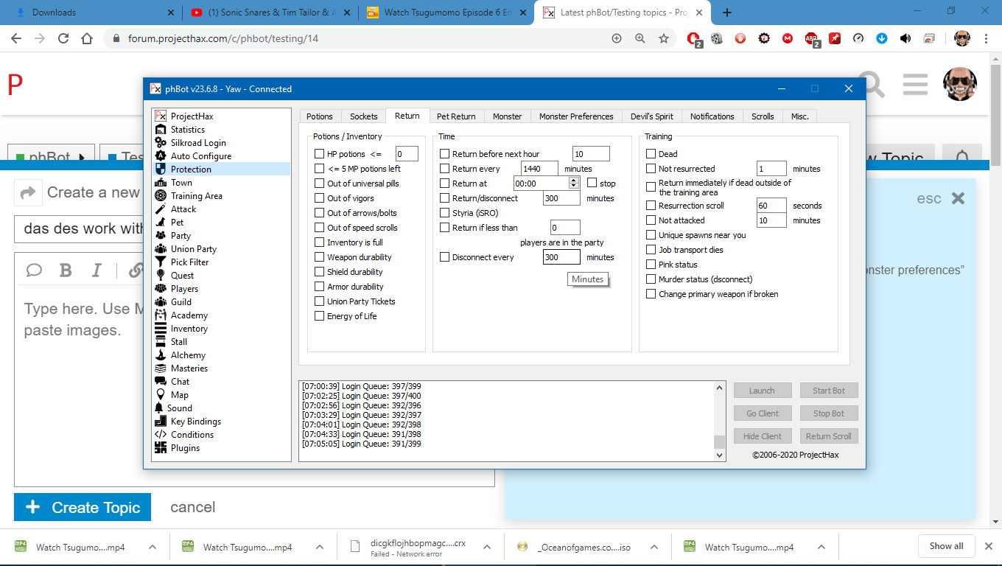Toggle the Return every minutes checkbox
The height and width of the screenshot is (566, 1002).
[x=445, y=169]
